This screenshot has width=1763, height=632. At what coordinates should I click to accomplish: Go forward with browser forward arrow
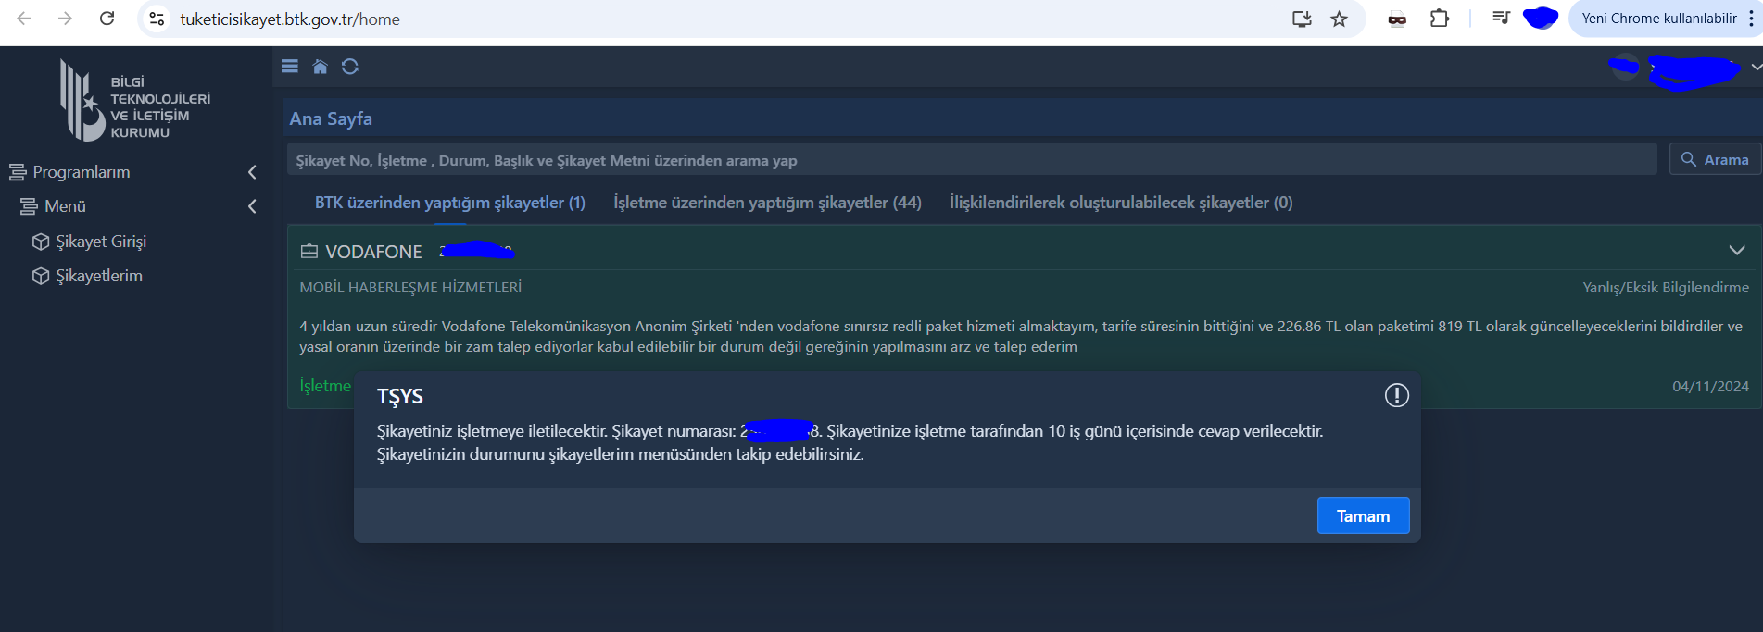click(x=65, y=19)
